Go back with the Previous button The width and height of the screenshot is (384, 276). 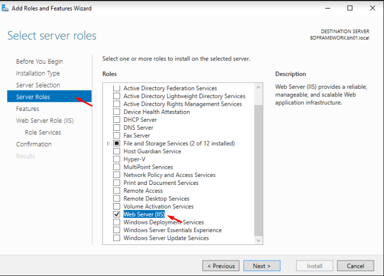click(220, 266)
